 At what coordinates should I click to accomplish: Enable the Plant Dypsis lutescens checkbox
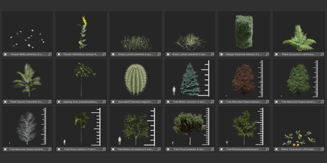click(5, 102)
